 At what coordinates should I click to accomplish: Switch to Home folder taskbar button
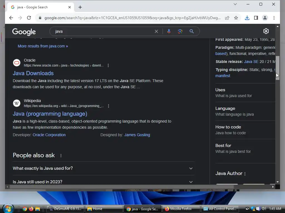click(x=104, y=209)
